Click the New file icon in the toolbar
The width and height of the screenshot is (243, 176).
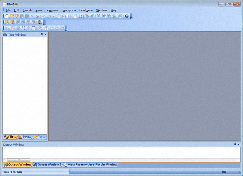[7, 16]
